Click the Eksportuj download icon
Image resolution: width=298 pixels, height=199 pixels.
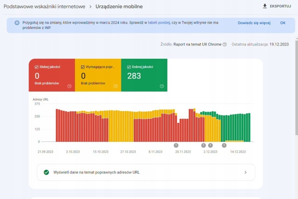point(265,6)
